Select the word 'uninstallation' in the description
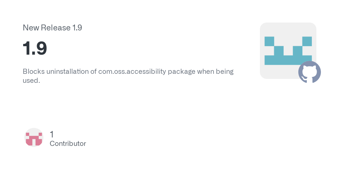Viewport: 339px width, 169px height. 68,71
